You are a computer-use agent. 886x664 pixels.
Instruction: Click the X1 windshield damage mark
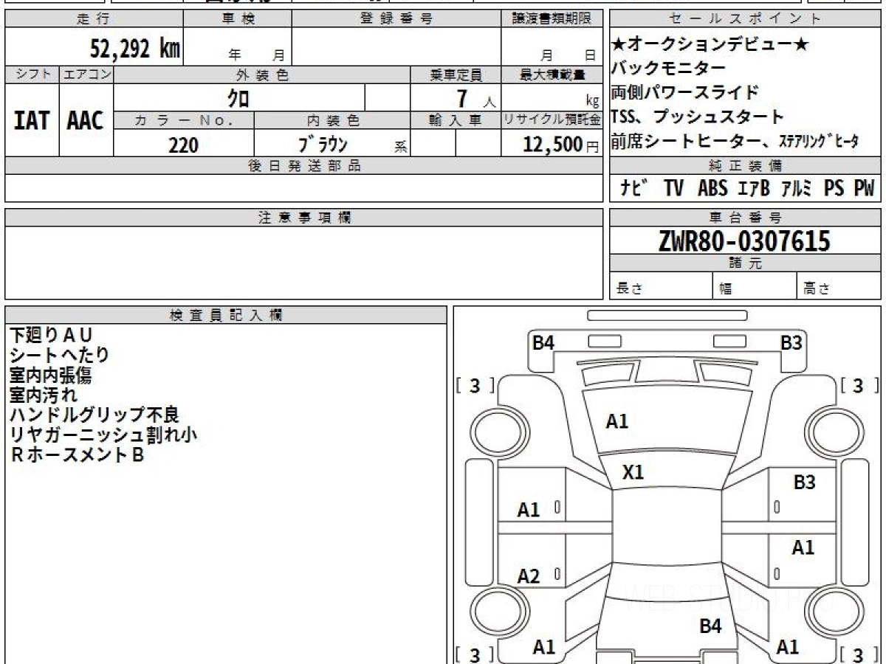pyautogui.click(x=633, y=472)
